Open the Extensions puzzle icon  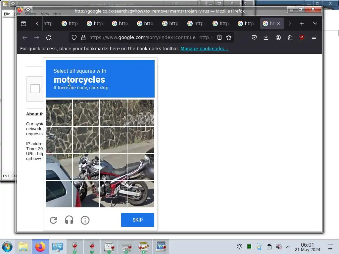[290, 38]
